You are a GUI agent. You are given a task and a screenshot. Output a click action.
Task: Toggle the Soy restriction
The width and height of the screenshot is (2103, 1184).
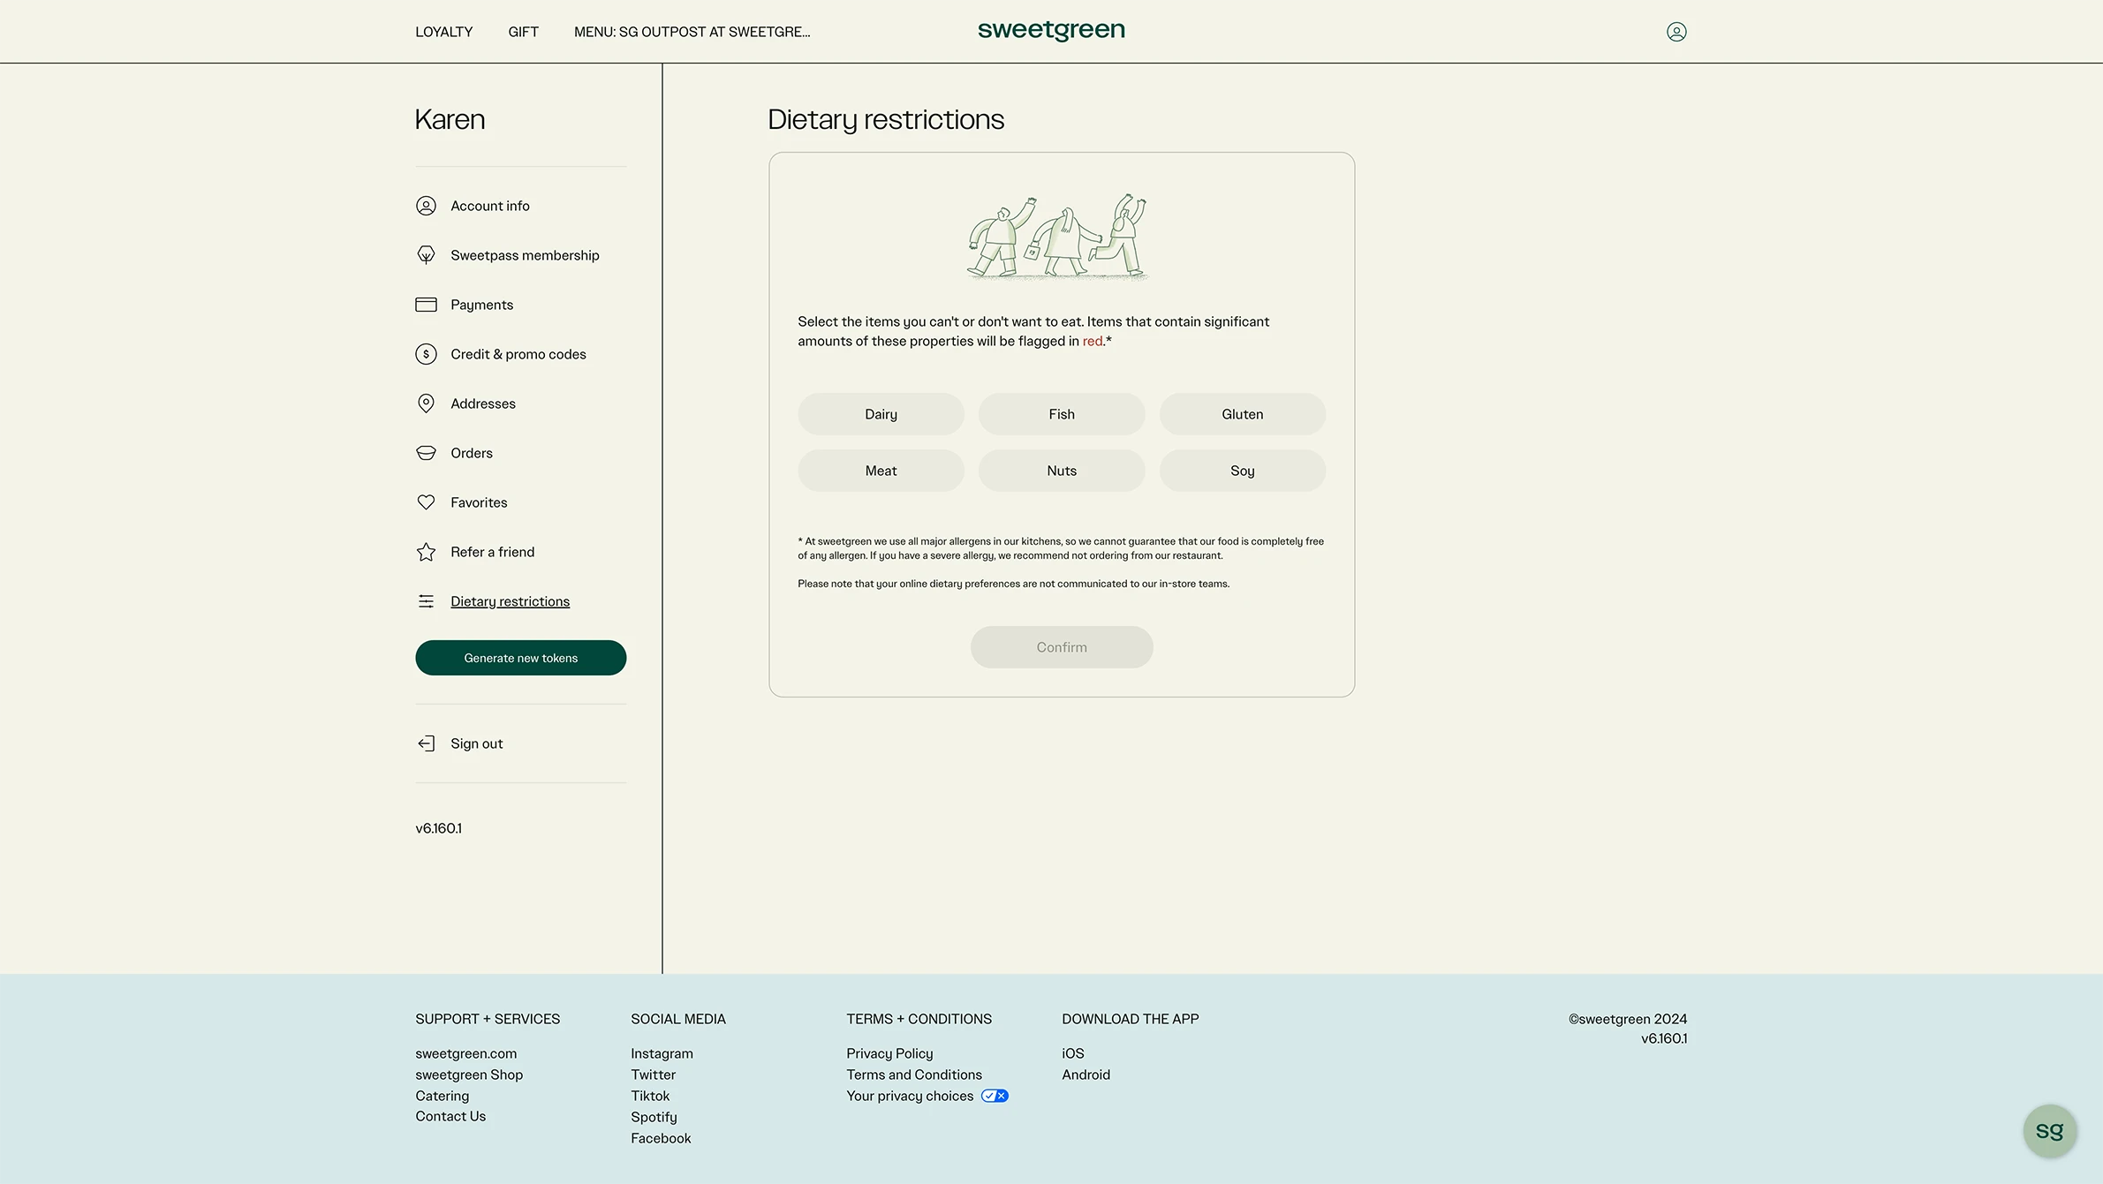coord(1242,471)
